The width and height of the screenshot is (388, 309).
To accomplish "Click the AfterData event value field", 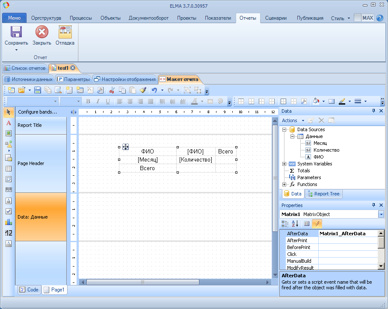I will [x=347, y=234].
